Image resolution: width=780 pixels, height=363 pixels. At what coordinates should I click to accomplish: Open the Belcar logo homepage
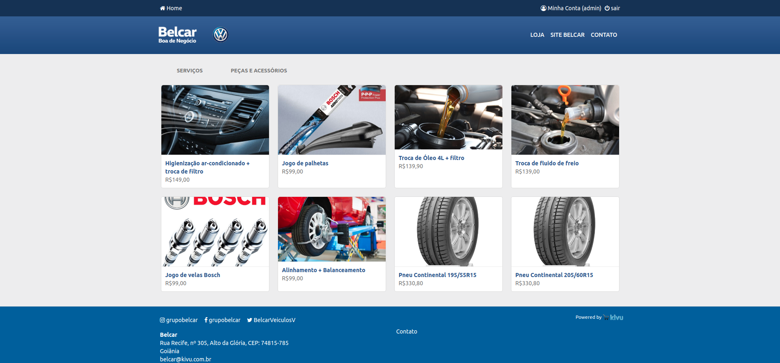point(177,35)
